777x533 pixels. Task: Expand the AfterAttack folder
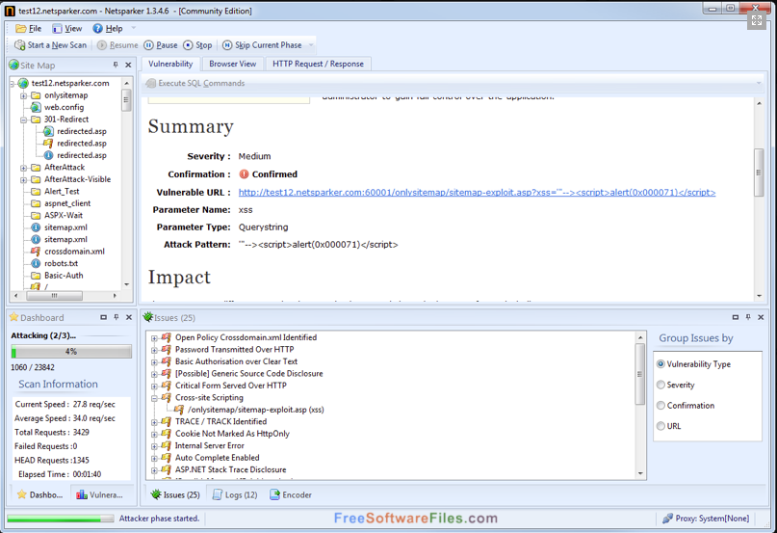tap(23, 168)
